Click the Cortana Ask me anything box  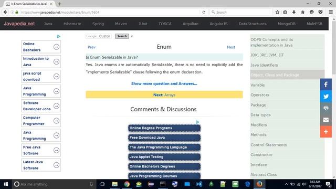54,184
